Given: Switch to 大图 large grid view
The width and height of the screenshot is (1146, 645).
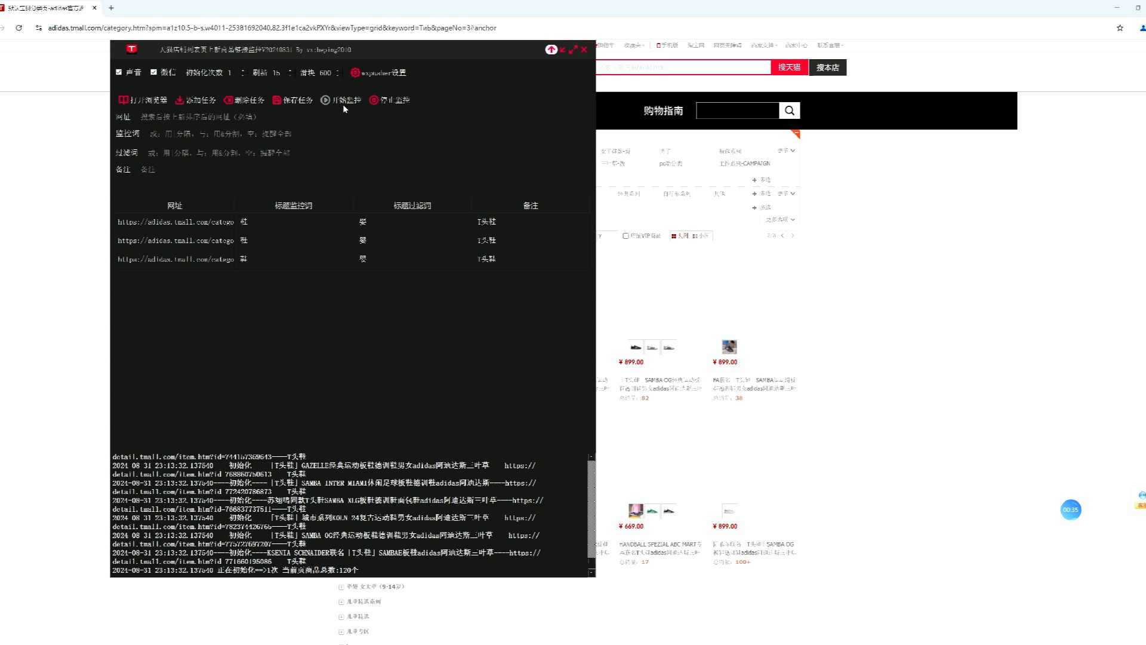Looking at the screenshot, I should (680, 236).
